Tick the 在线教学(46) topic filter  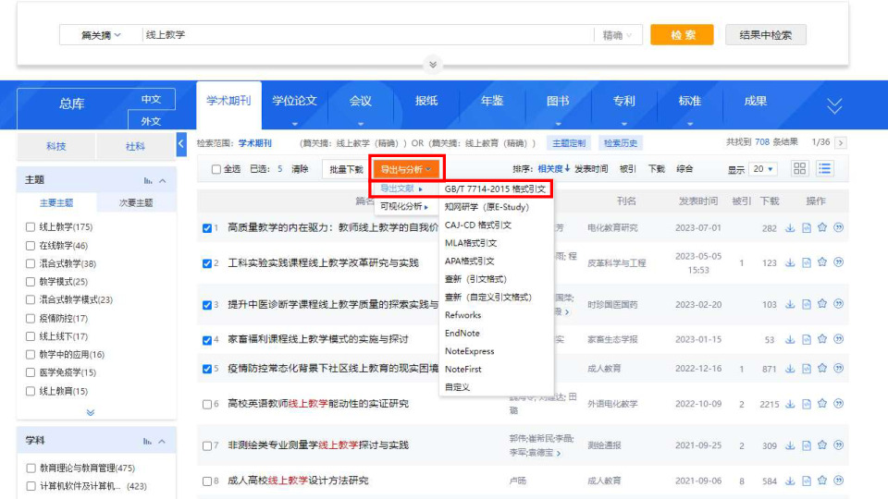(x=31, y=246)
